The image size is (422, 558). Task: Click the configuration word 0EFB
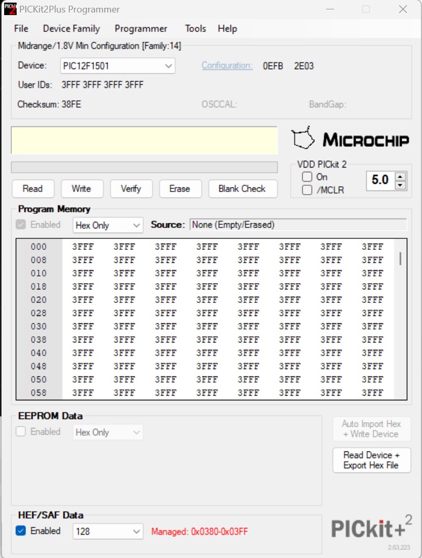[273, 66]
